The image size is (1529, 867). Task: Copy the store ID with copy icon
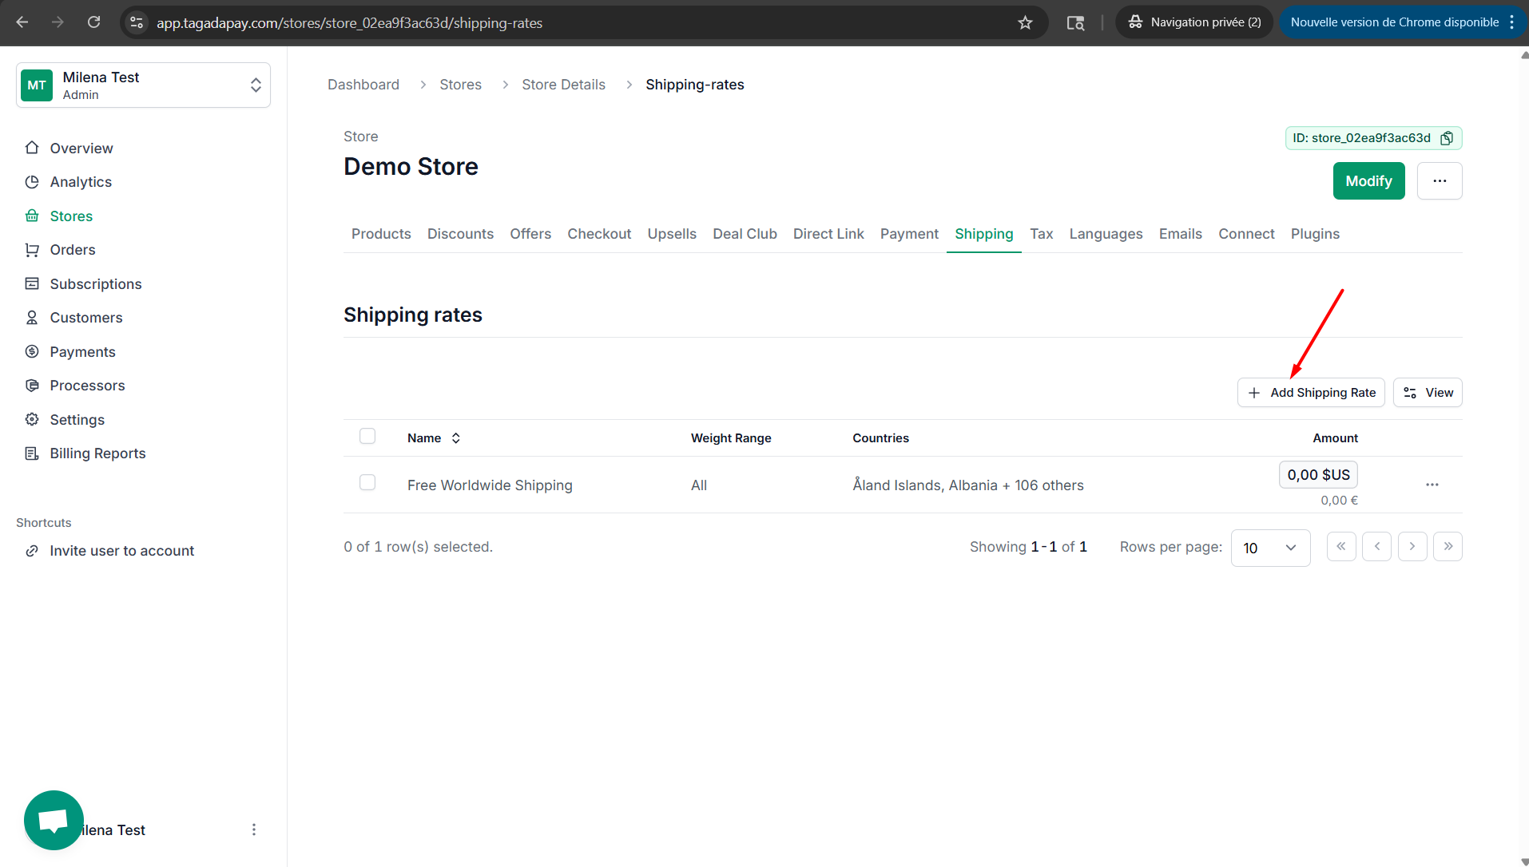click(1447, 138)
